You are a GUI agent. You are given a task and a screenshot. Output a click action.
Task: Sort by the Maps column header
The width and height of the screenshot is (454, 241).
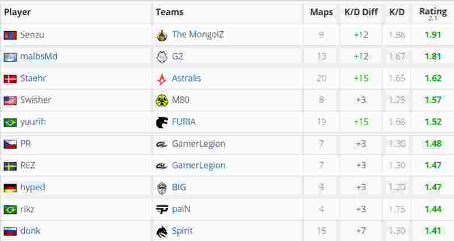(x=321, y=12)
